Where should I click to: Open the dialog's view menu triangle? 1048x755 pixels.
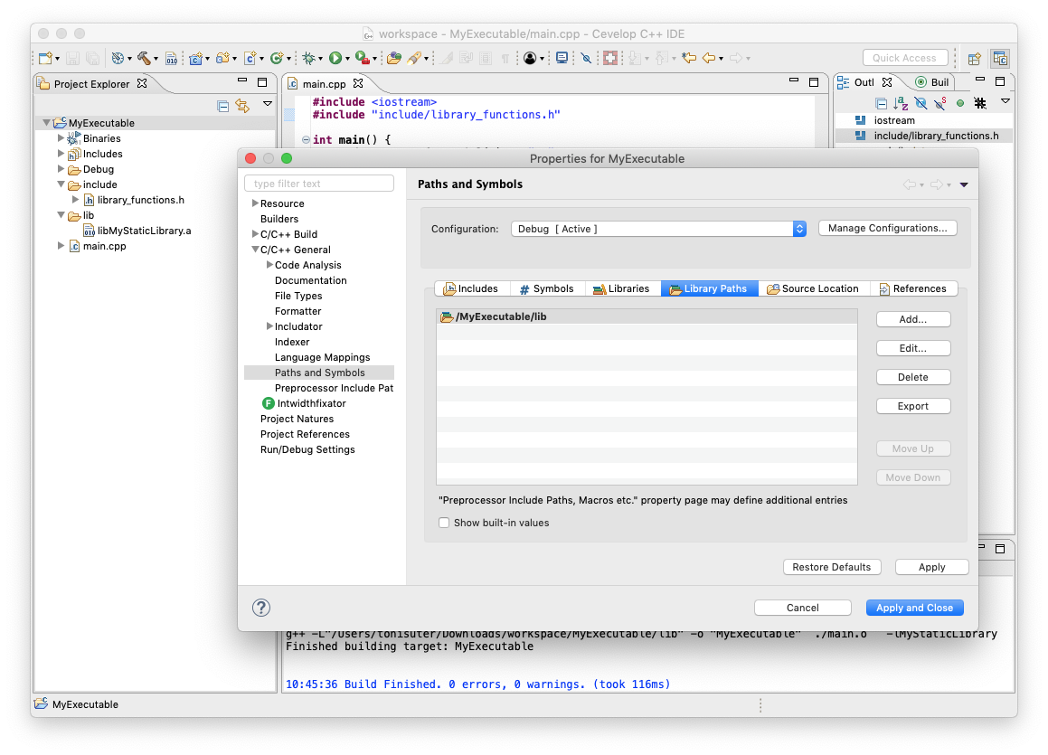(x=964, y=184)
